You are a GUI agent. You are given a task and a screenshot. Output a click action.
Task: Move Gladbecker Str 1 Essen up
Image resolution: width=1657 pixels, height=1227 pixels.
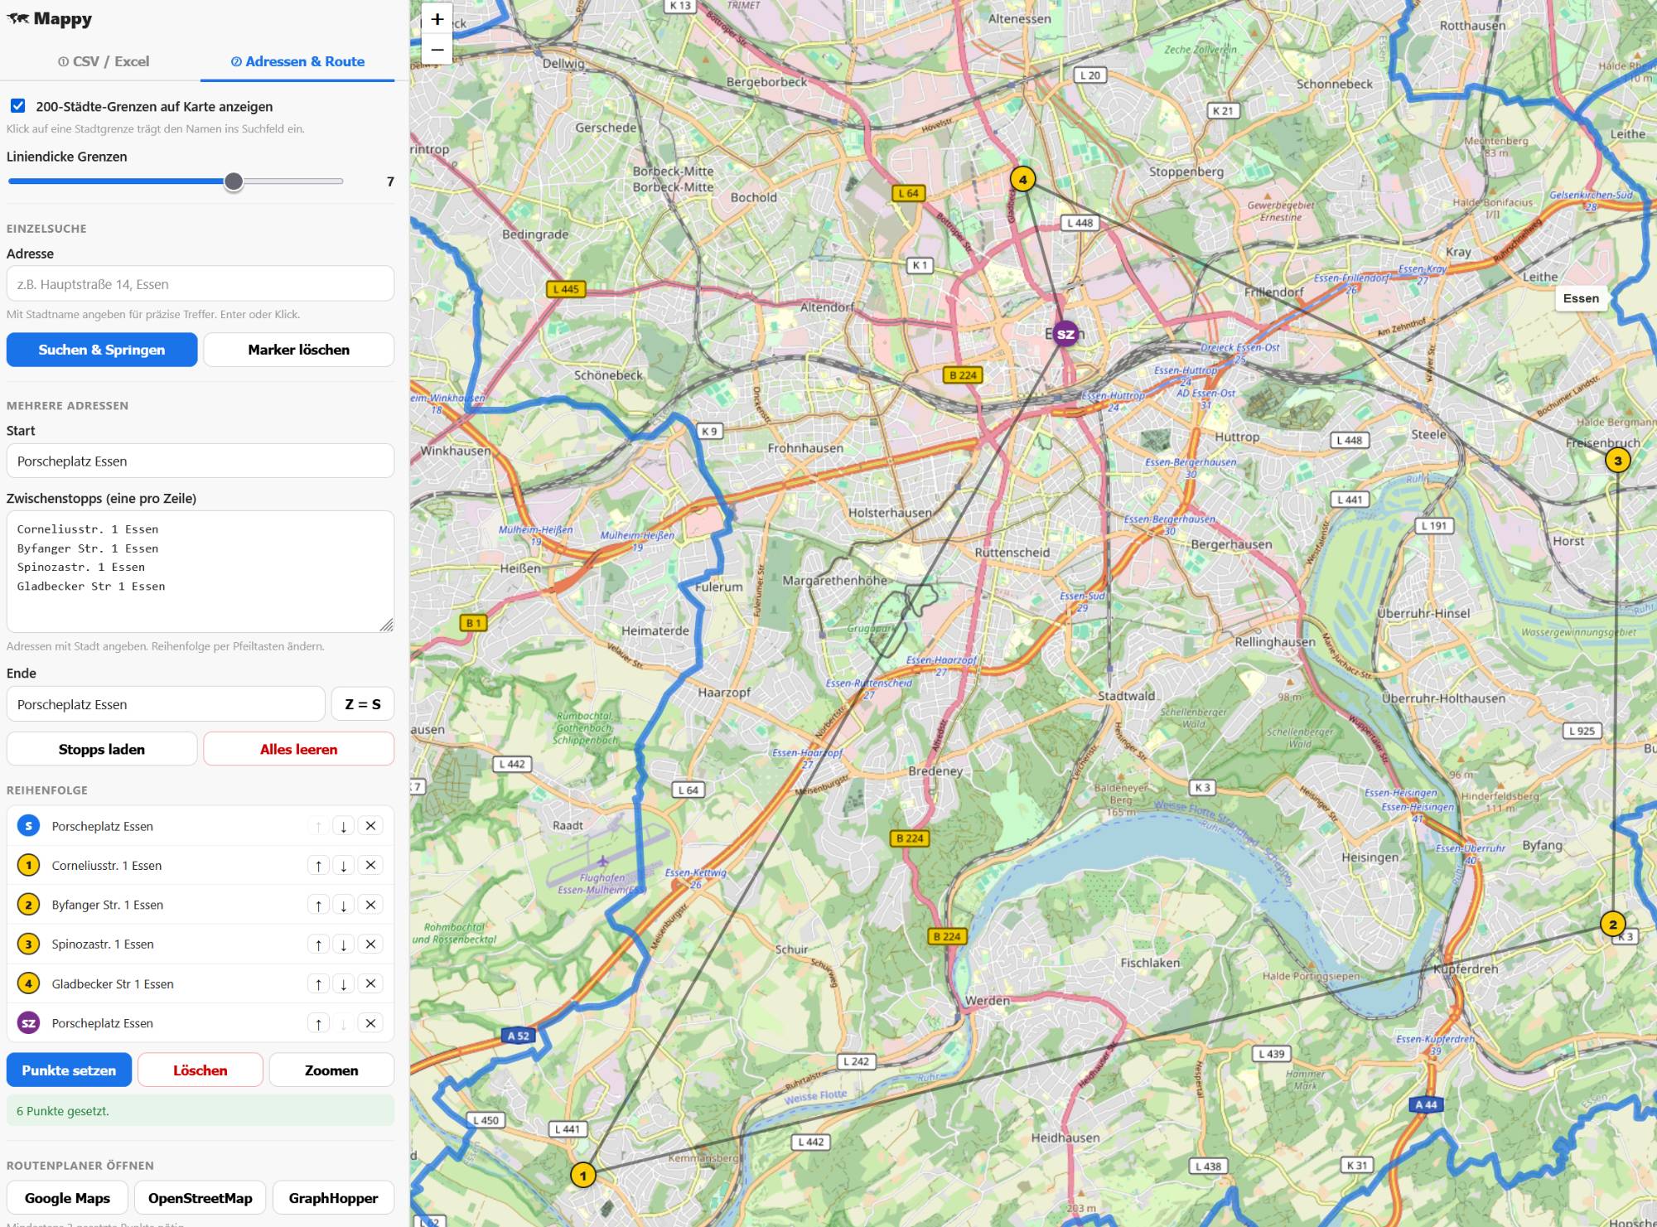coord(318,984)
